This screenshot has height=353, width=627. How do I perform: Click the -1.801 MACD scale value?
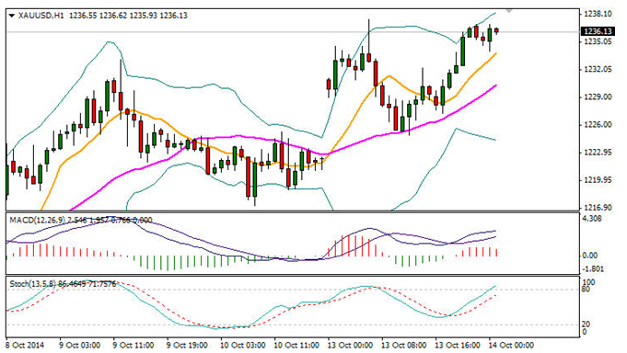tap(594, 268)
